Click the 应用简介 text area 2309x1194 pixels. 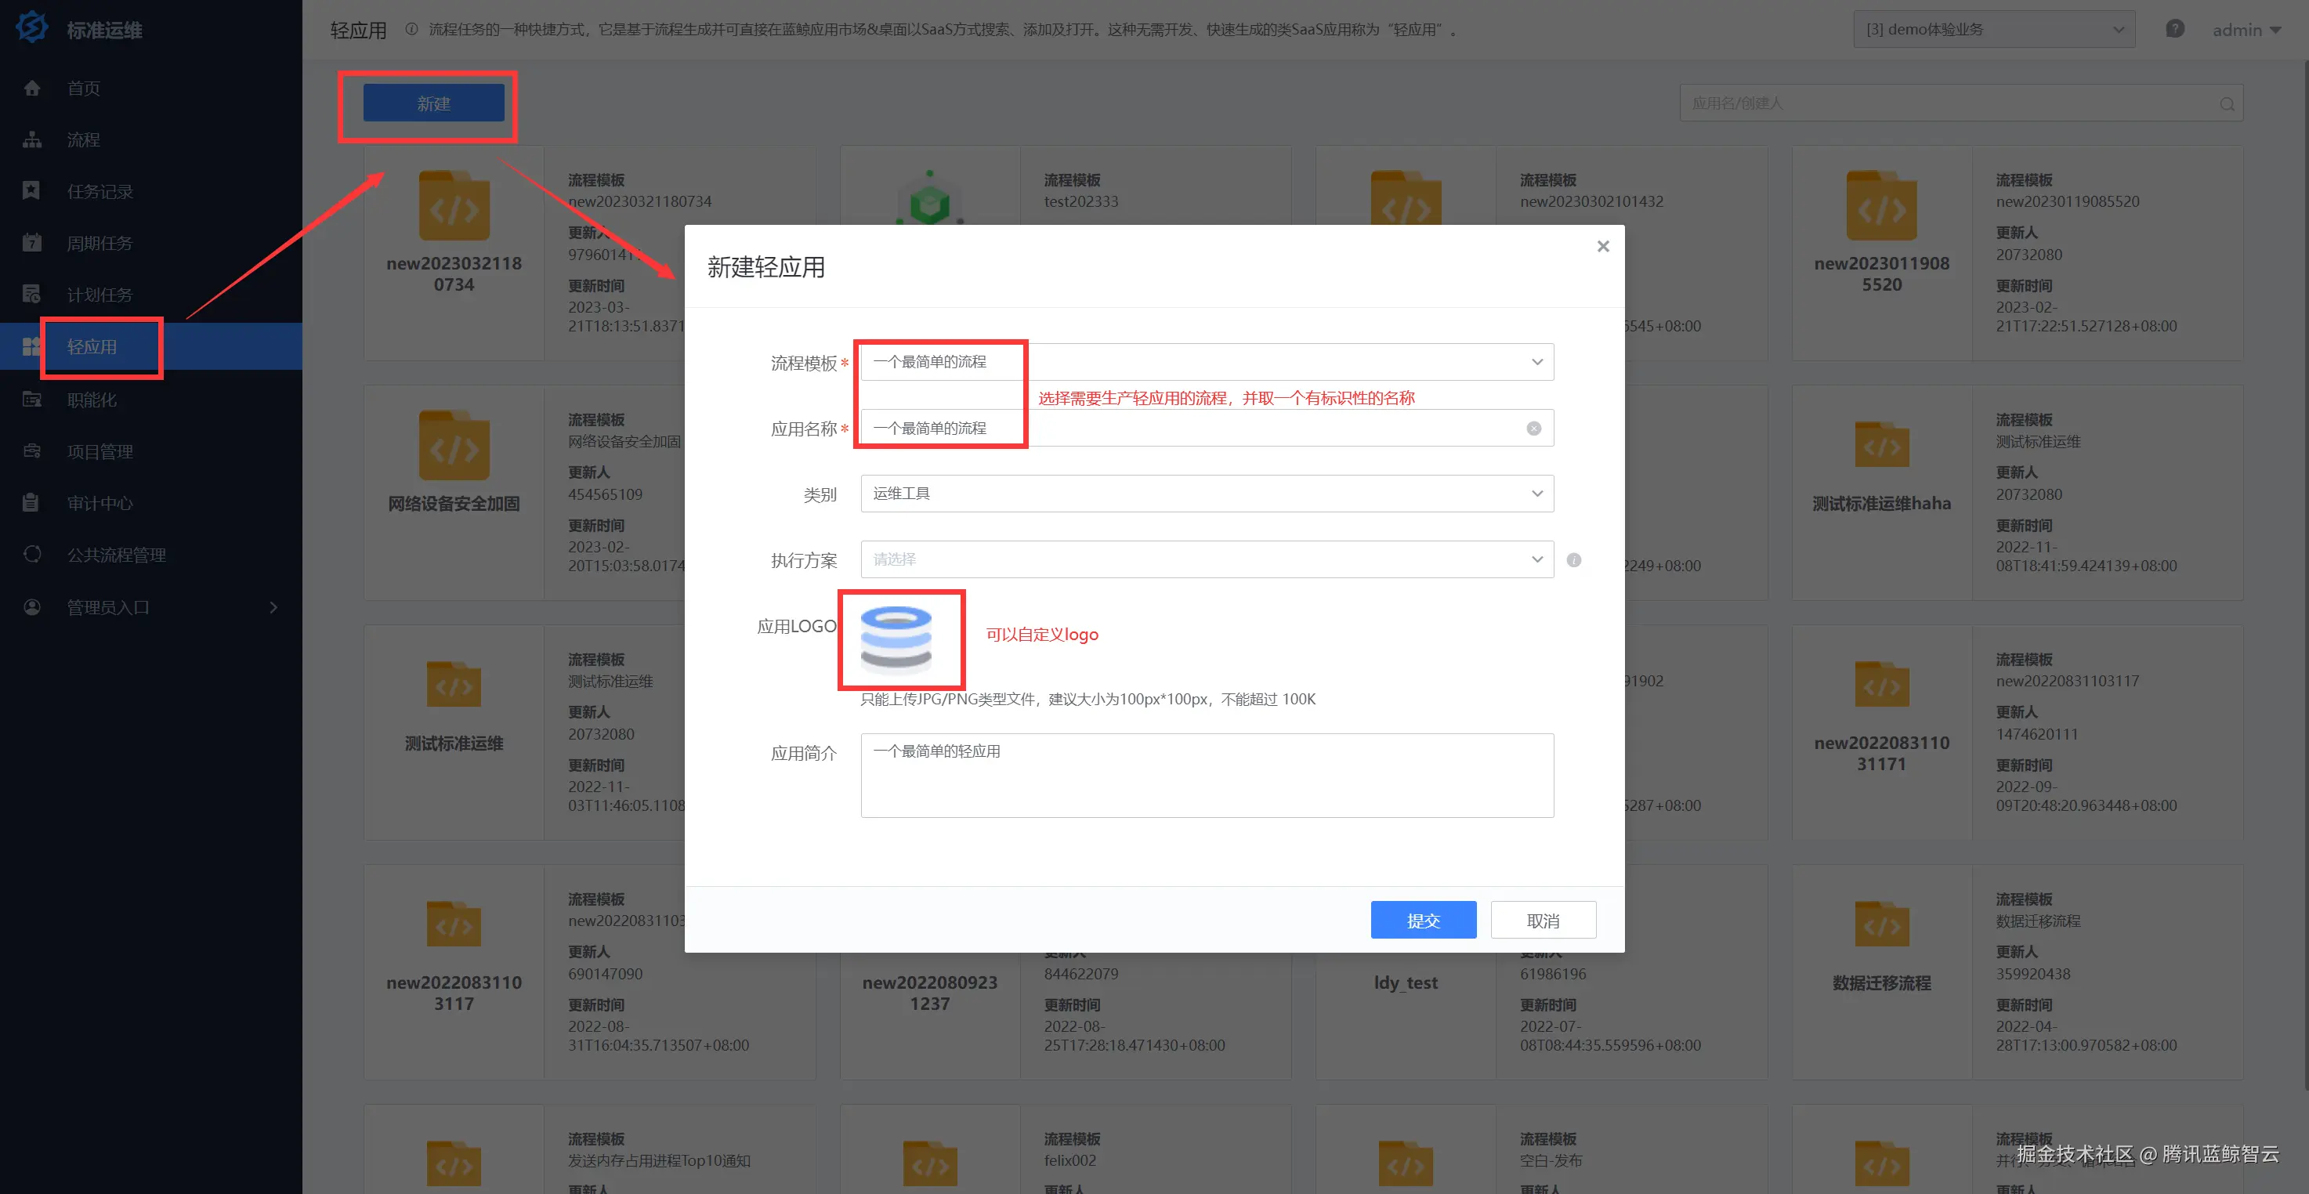coord(1207,776)
